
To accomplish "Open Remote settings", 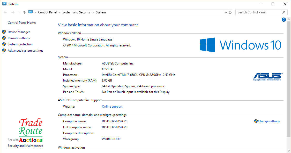I will click(x=19, y=38).
